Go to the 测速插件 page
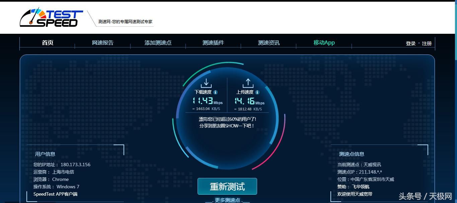The image size is (457, 203). pos(213,43)
